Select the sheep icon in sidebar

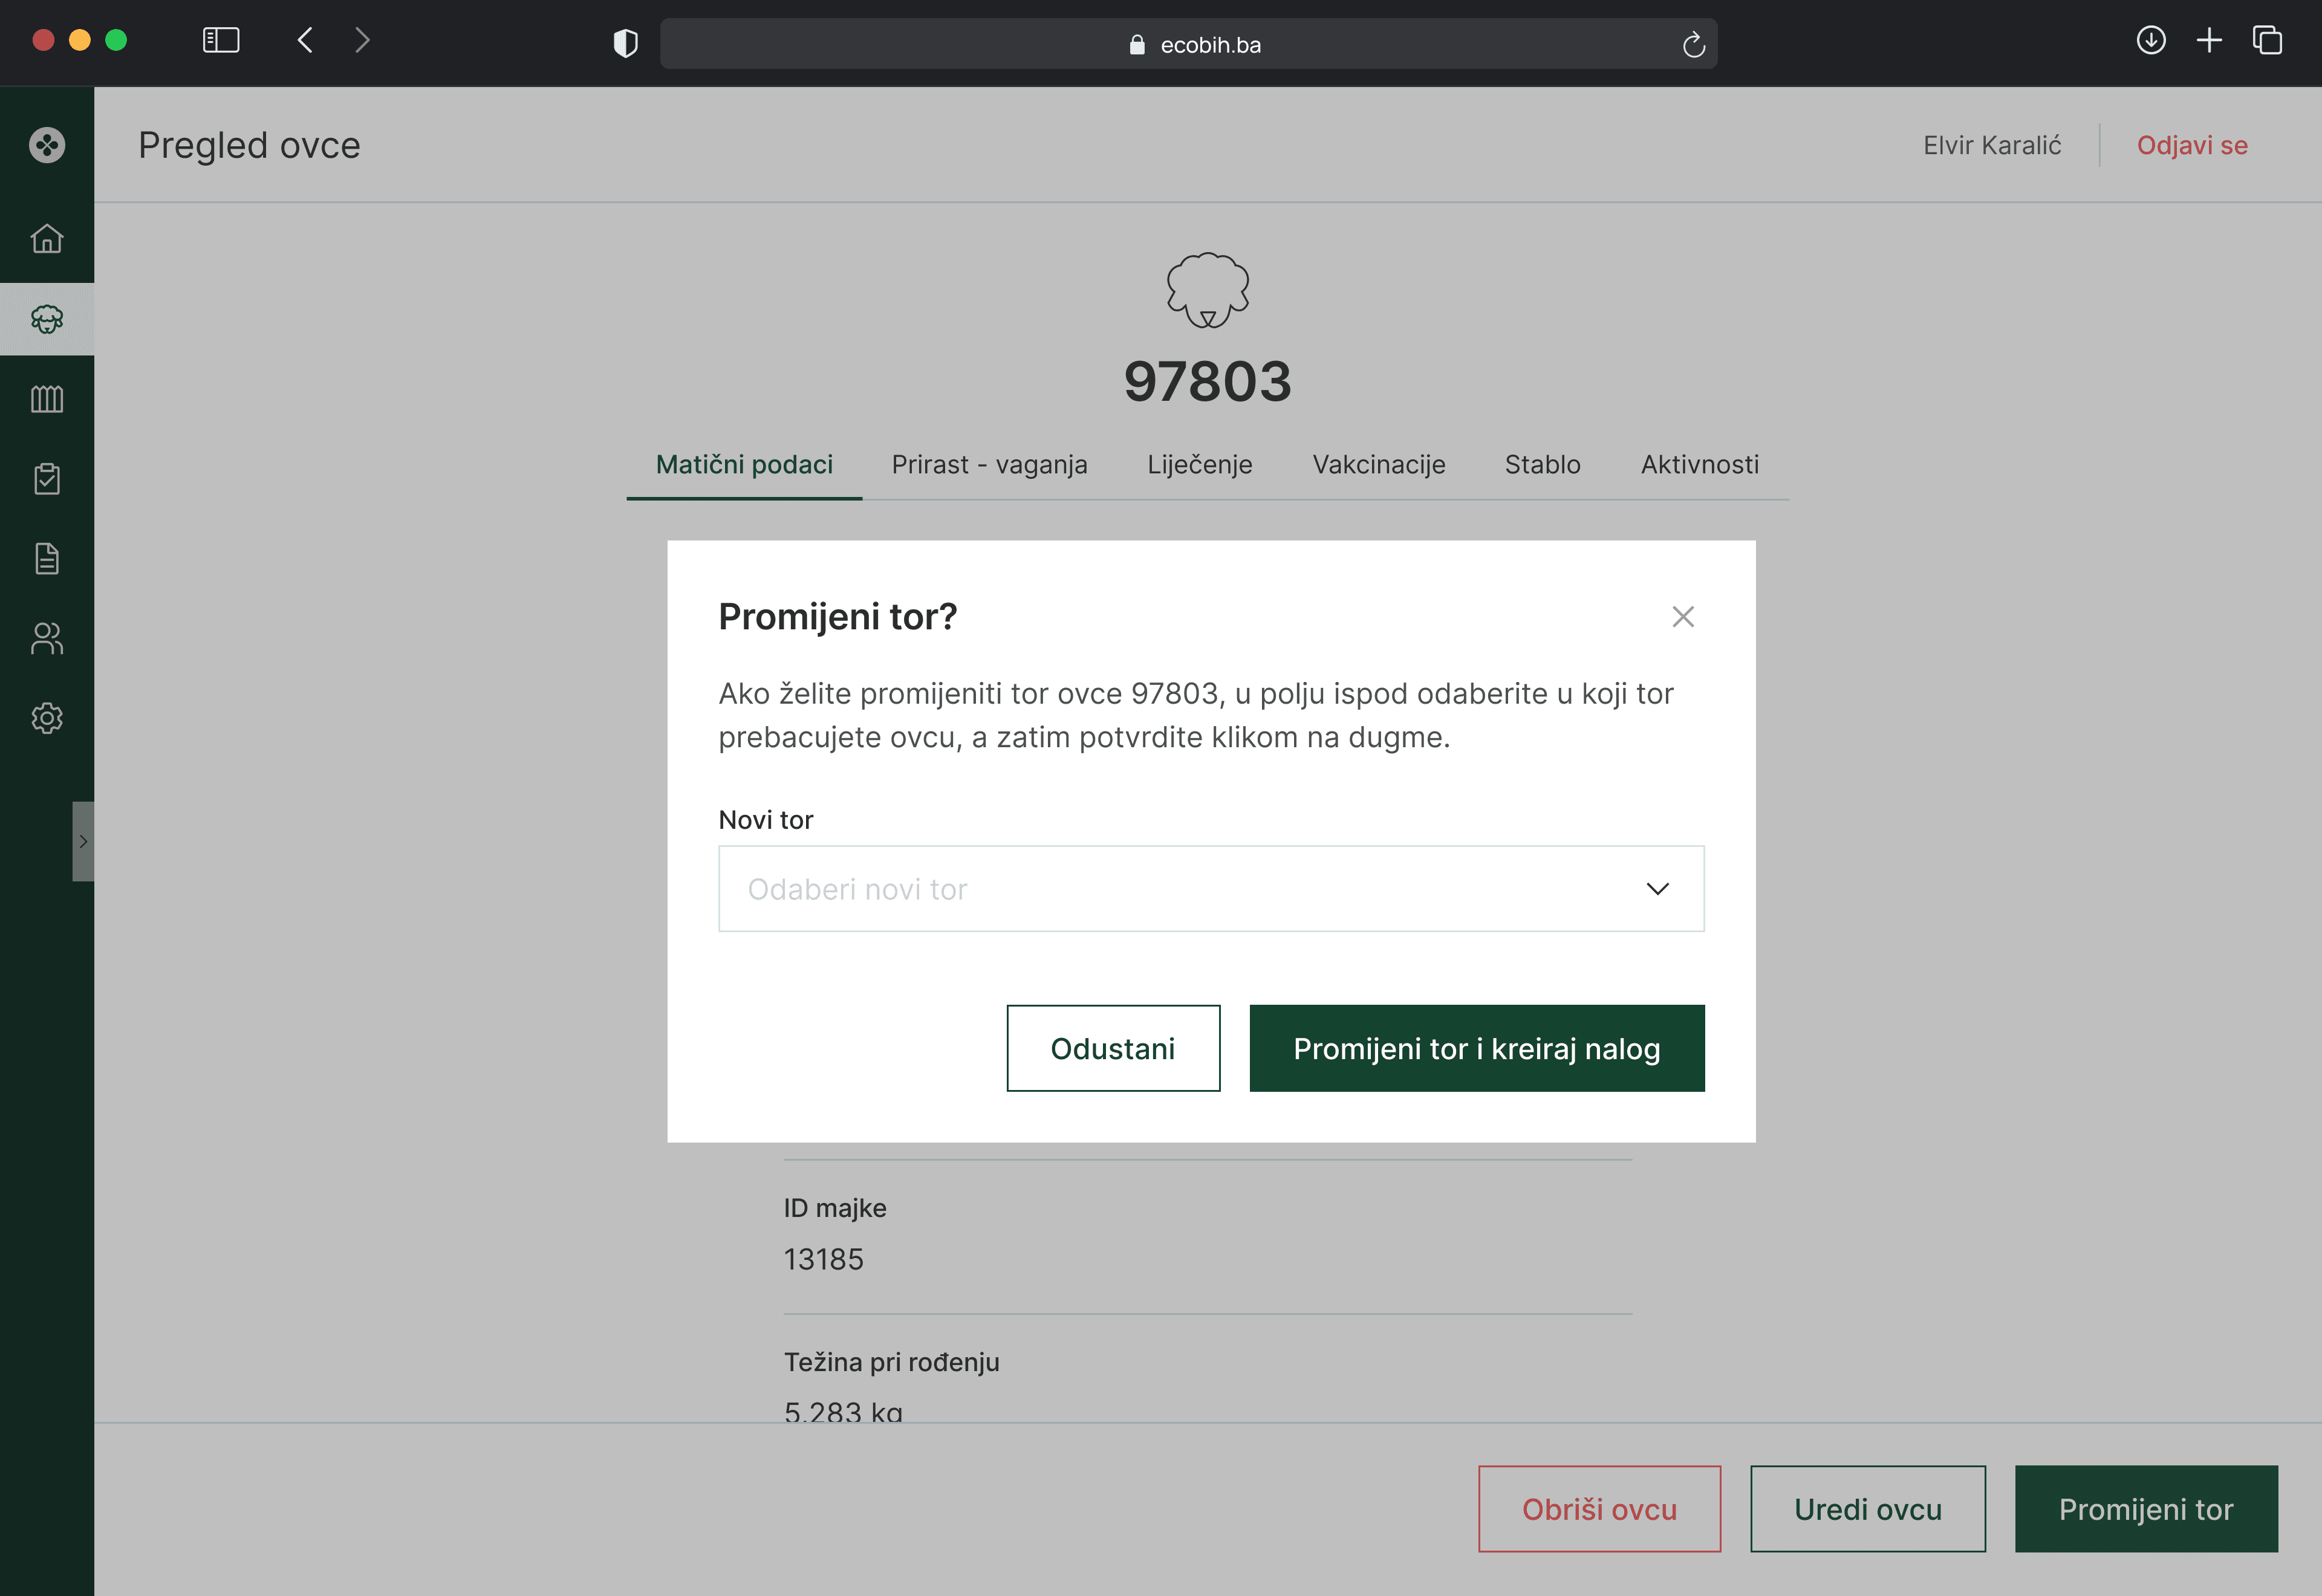47,319
